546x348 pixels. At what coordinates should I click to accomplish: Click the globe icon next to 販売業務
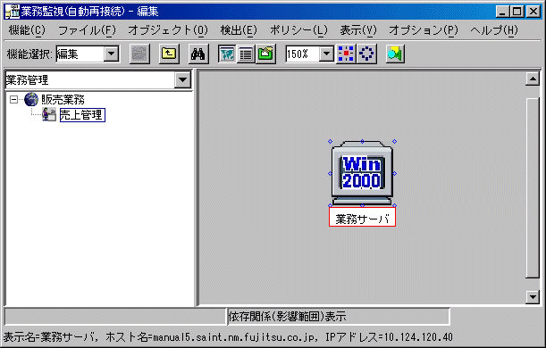click(x=31, y=99)
